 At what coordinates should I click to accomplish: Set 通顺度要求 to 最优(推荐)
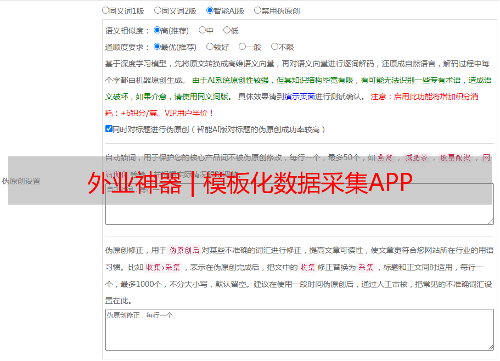point(157,47)
